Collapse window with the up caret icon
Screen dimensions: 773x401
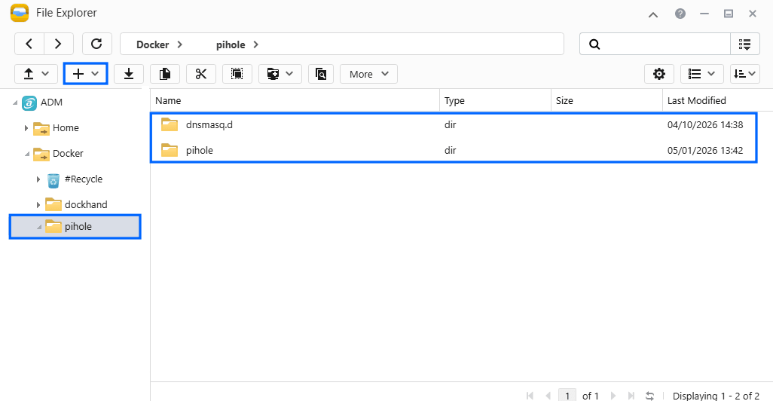653,14
